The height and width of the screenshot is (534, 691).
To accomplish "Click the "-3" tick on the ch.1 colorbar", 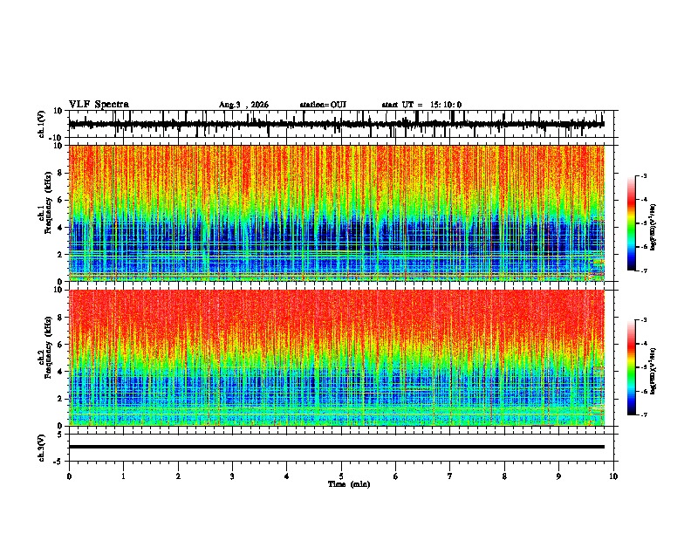I will point(644,176).
